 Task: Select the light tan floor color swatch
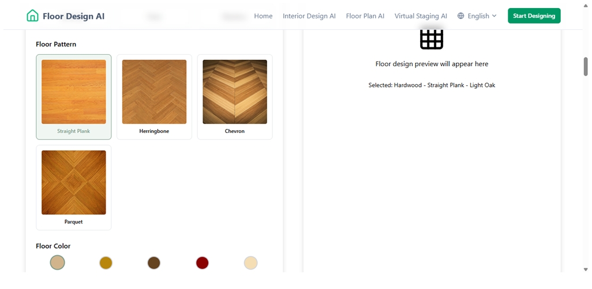57,263
